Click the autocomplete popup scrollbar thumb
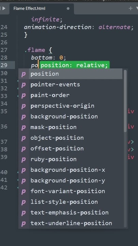The image size is (138, 246). coord(125,101)
